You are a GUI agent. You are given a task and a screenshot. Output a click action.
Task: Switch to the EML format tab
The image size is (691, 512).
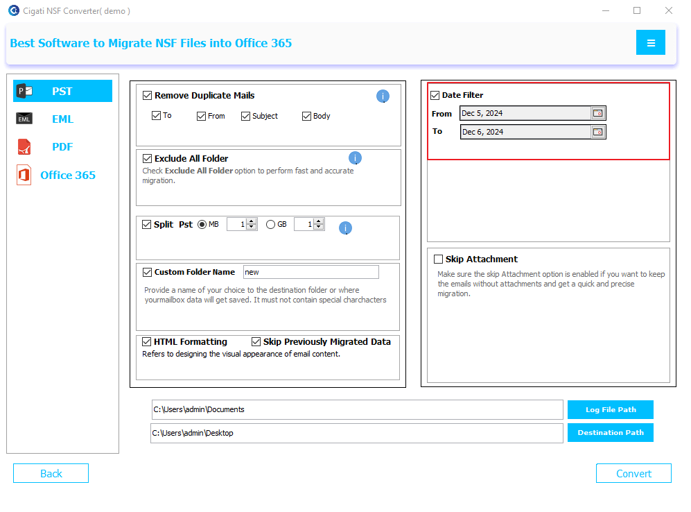[x=62, y=119]
